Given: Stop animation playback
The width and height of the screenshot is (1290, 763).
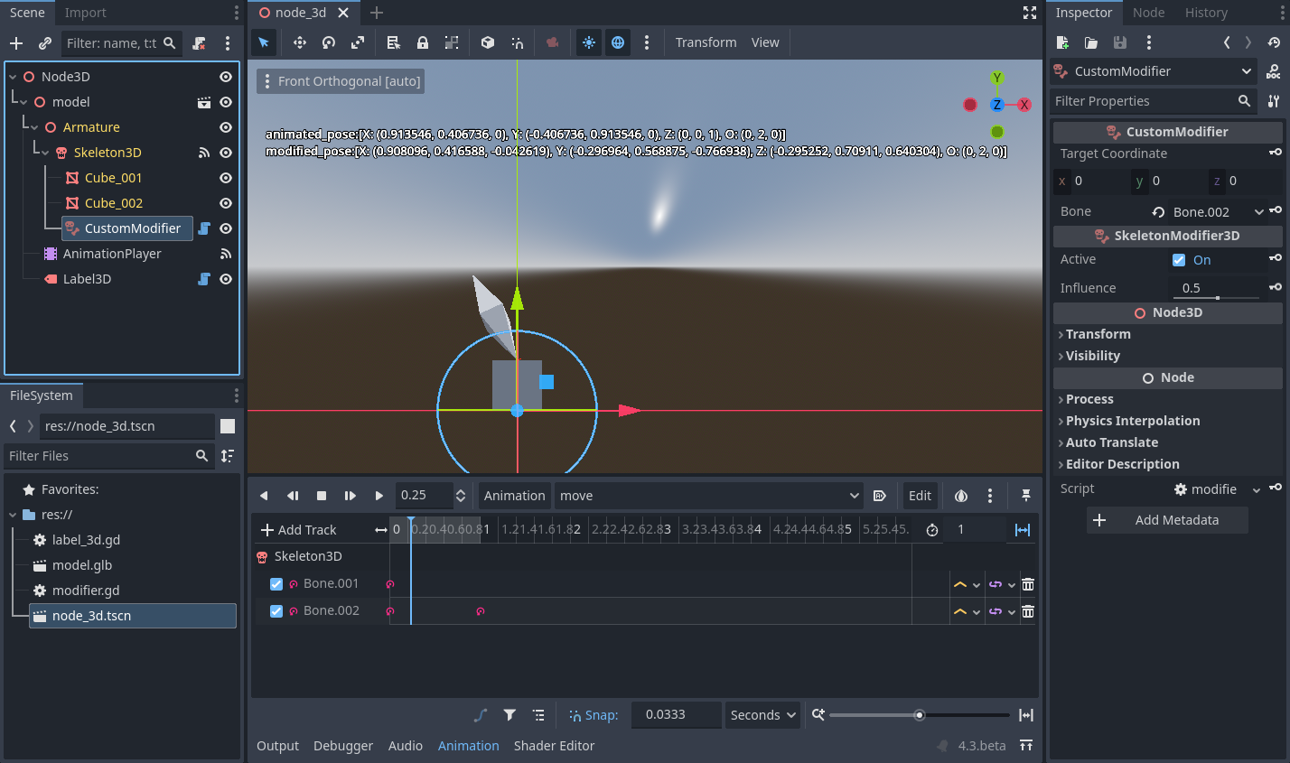Looking at the screenshot, I should [x=322, y=496].
